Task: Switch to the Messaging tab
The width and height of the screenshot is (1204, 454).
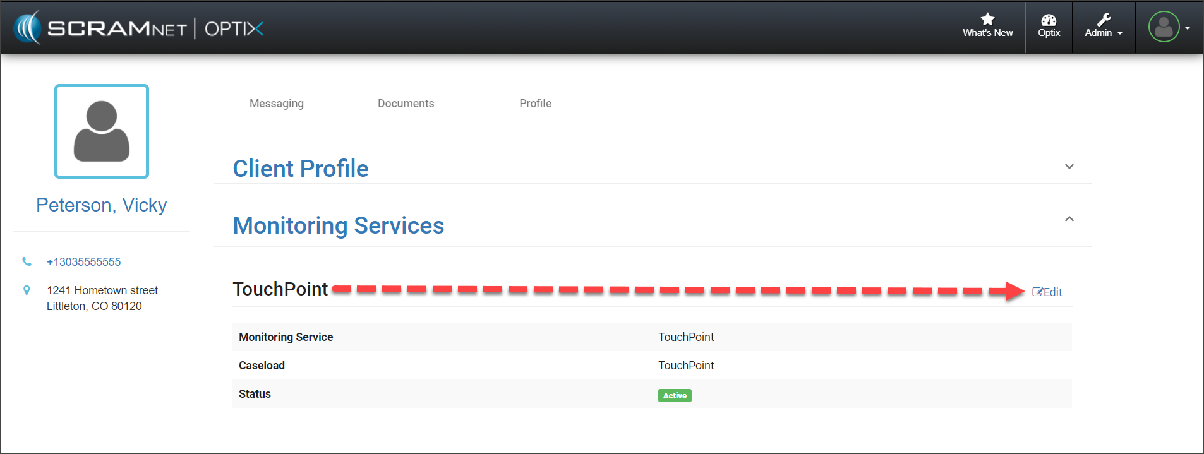Action: pyautogui.click(x=276, y=104)
